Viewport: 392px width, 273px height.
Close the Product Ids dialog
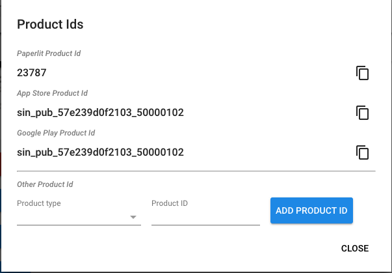tap(355, 248)
